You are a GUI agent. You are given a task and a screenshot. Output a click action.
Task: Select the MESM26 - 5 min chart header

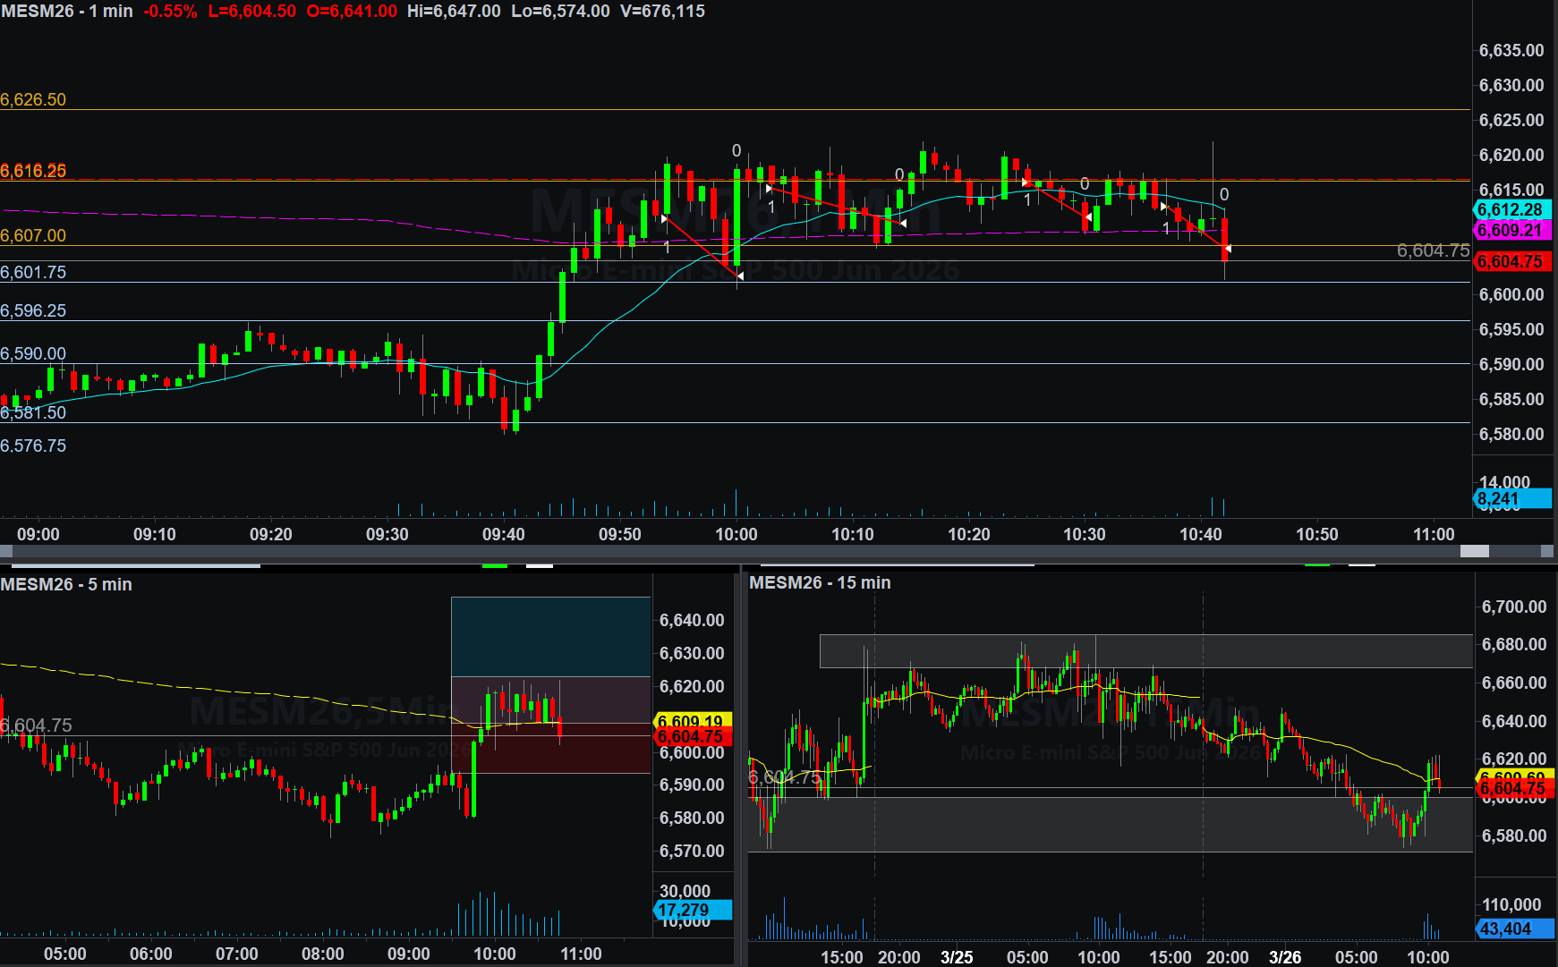pos(66,584)
